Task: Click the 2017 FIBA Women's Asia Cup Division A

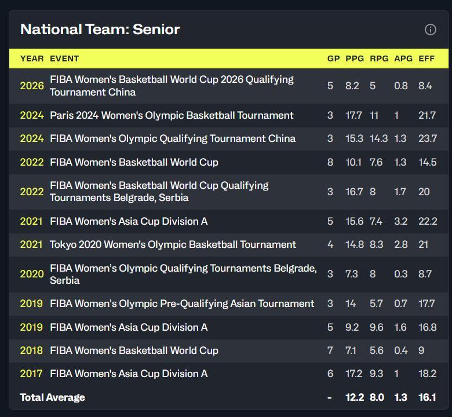Action: tap(129, 374)
